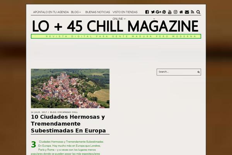Open Buenas Noticias menu item
This screenshot has width=232, height=155.
tap(97, 12)
